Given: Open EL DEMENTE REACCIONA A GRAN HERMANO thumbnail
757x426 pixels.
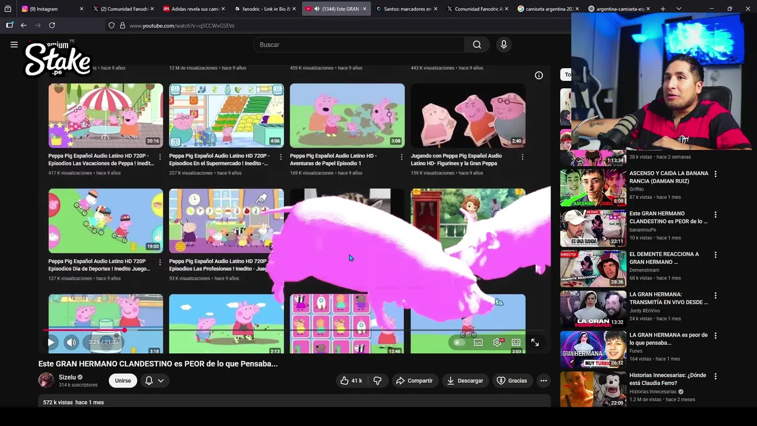Looking at the screenshot, I should click(x=593, y=269).
